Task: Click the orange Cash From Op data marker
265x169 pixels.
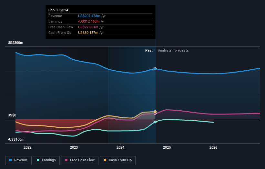Action: [155, 112]
